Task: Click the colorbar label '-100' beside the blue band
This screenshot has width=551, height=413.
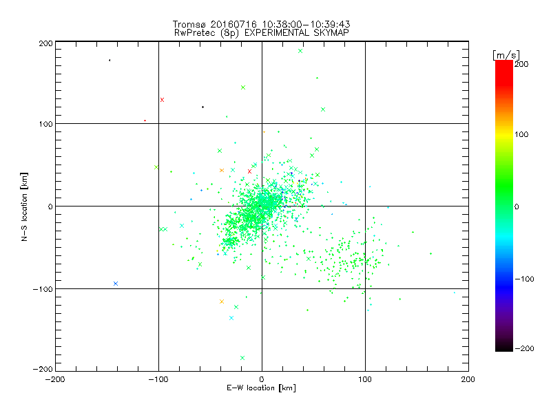Action: click(524, 279)
